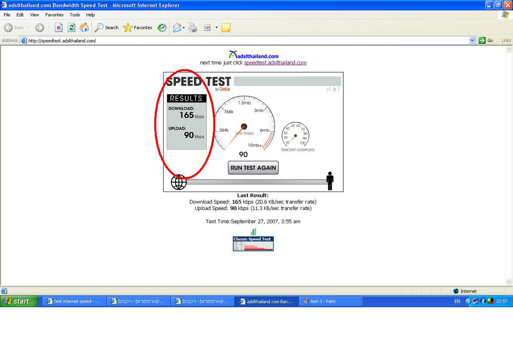Stop page loading with red X icon
The image size is (513, 338).
pos(58,28)
